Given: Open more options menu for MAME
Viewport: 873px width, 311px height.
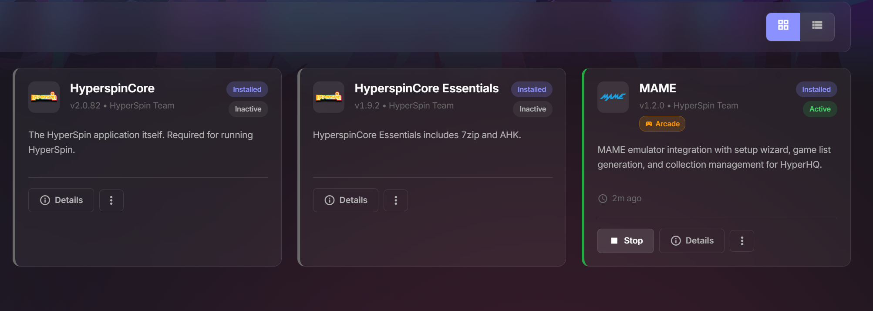Looking at the screenshot, I should 742,240.
